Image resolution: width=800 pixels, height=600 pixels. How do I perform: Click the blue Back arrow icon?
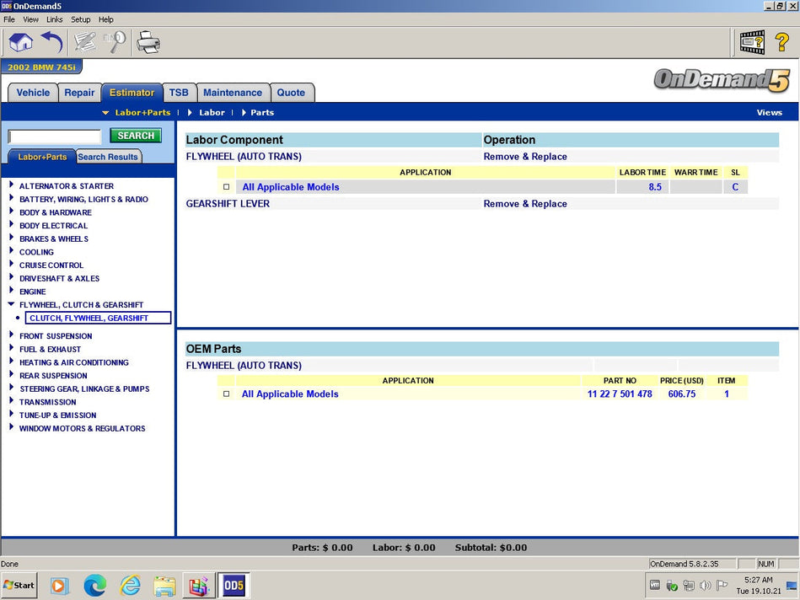click(51, 41)
